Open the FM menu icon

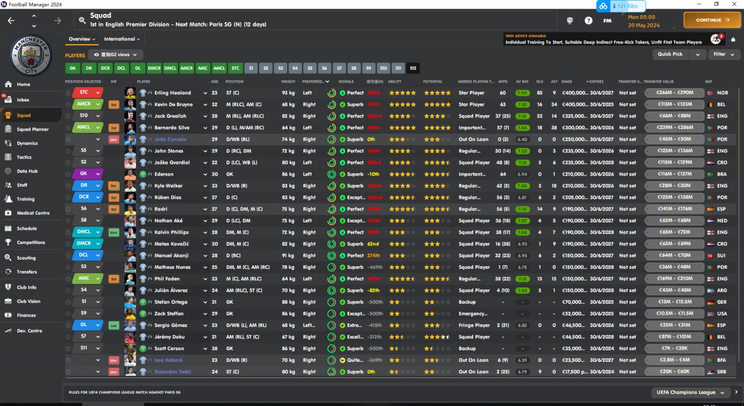(x=607, y=20)
